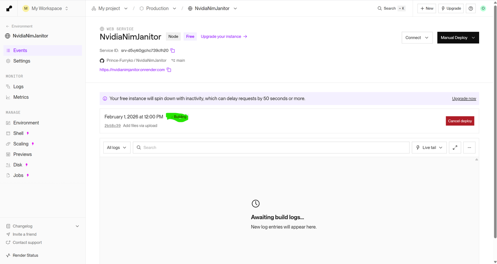Click the log Search input field
Screen dimensions: 497x264
271,148
